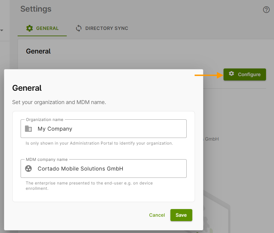Click the 'enterprise name presented' helper text

[89, 185]
